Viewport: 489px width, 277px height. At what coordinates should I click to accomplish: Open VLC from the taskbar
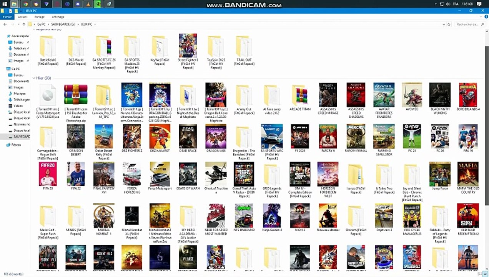coord(88,4)
